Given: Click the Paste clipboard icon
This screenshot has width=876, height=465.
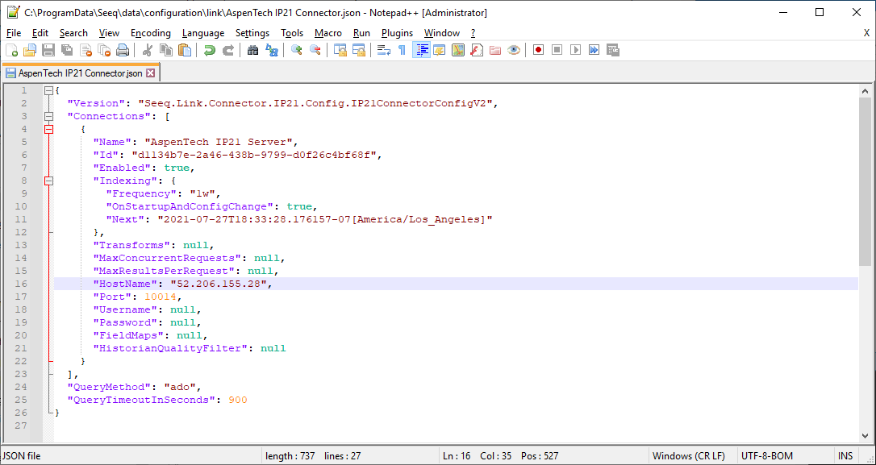Looking at the screenshot, I should 185,50.
